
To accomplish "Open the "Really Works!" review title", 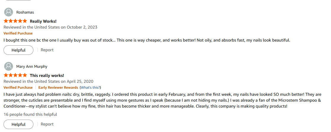I will pos(43,21).
